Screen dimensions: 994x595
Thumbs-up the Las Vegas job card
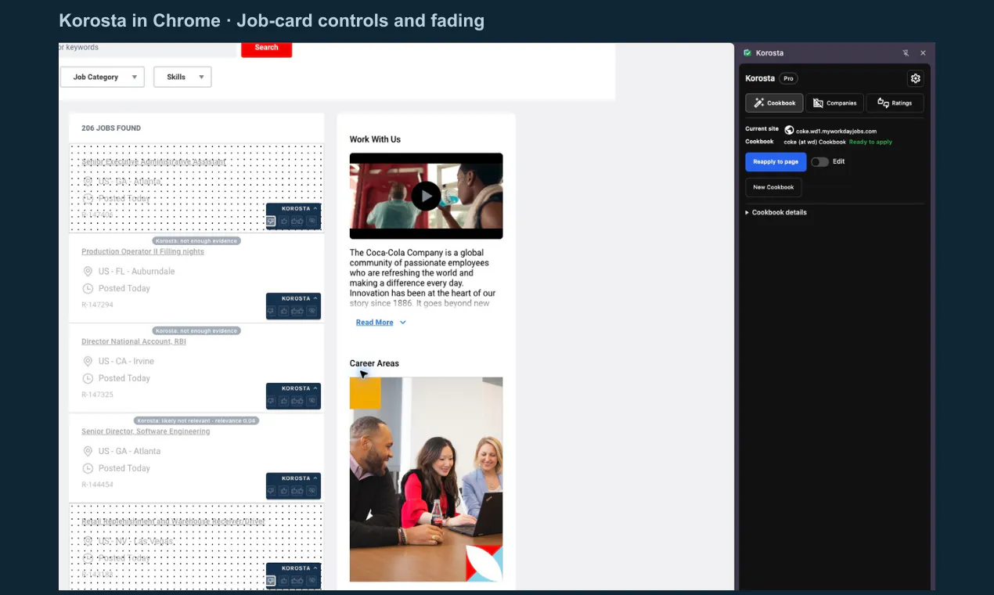284,581
